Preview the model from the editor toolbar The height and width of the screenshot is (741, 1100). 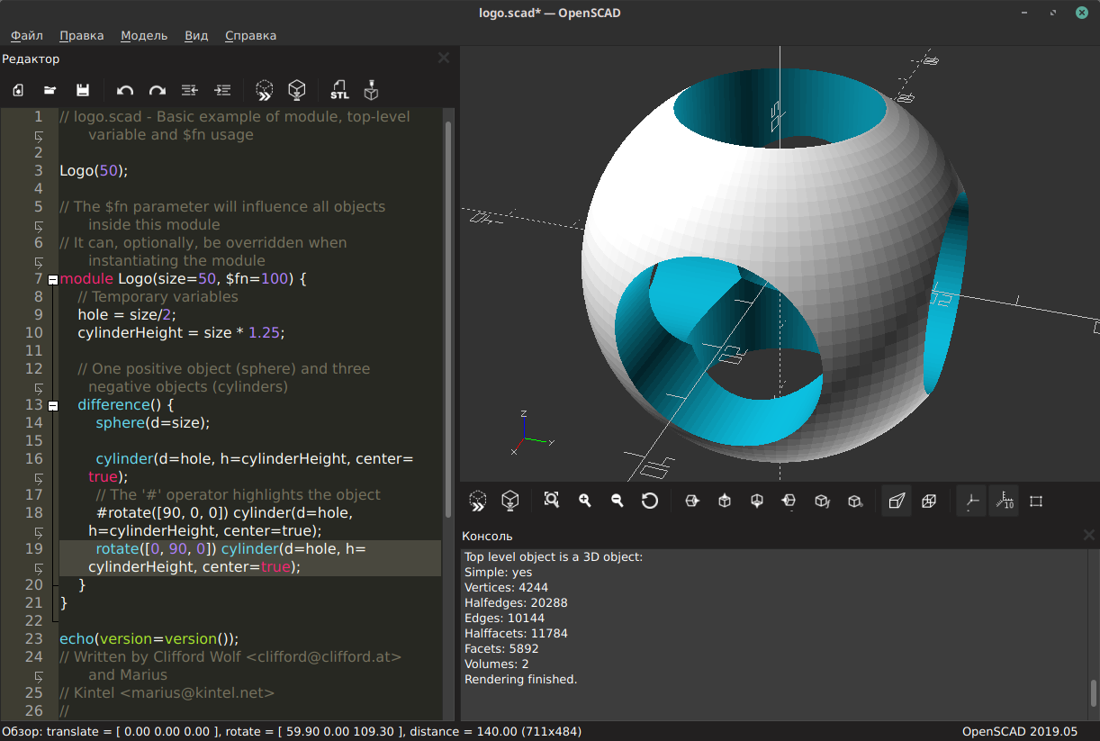click(x=265, y=90)
